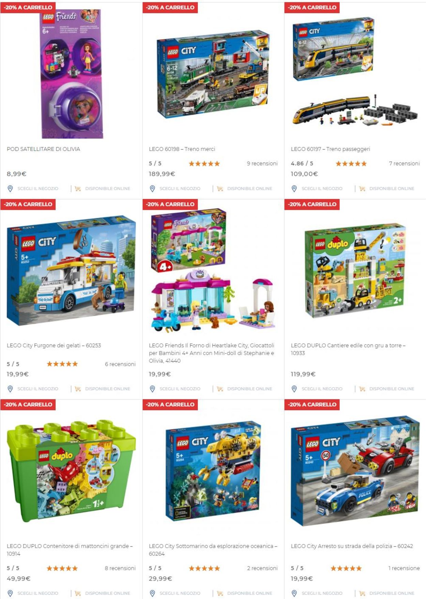Click the -20% A CARRELLO badge on police set
426x599 pixels.
pyautogui.click(x=312, y=404)
